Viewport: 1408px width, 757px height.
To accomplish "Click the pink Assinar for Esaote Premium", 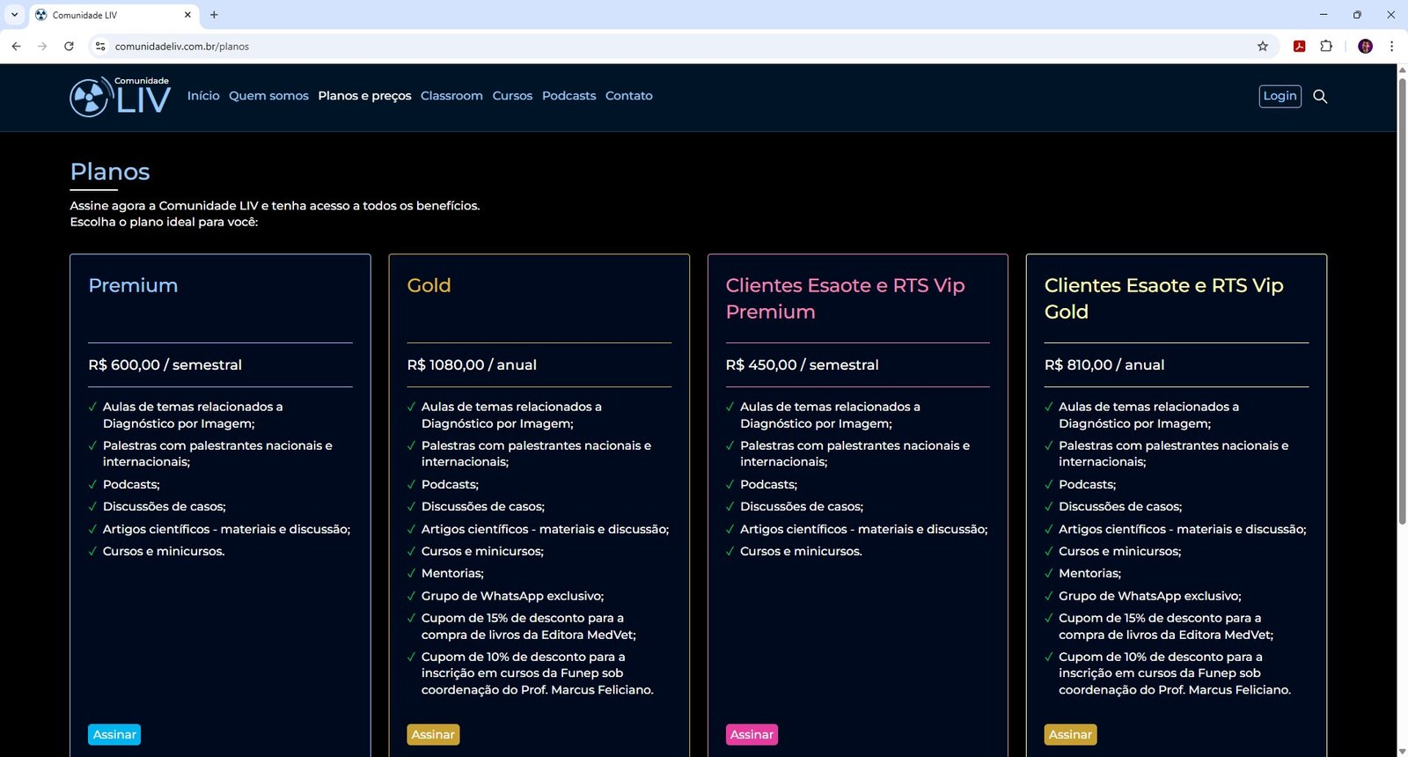I will point(752,734).
